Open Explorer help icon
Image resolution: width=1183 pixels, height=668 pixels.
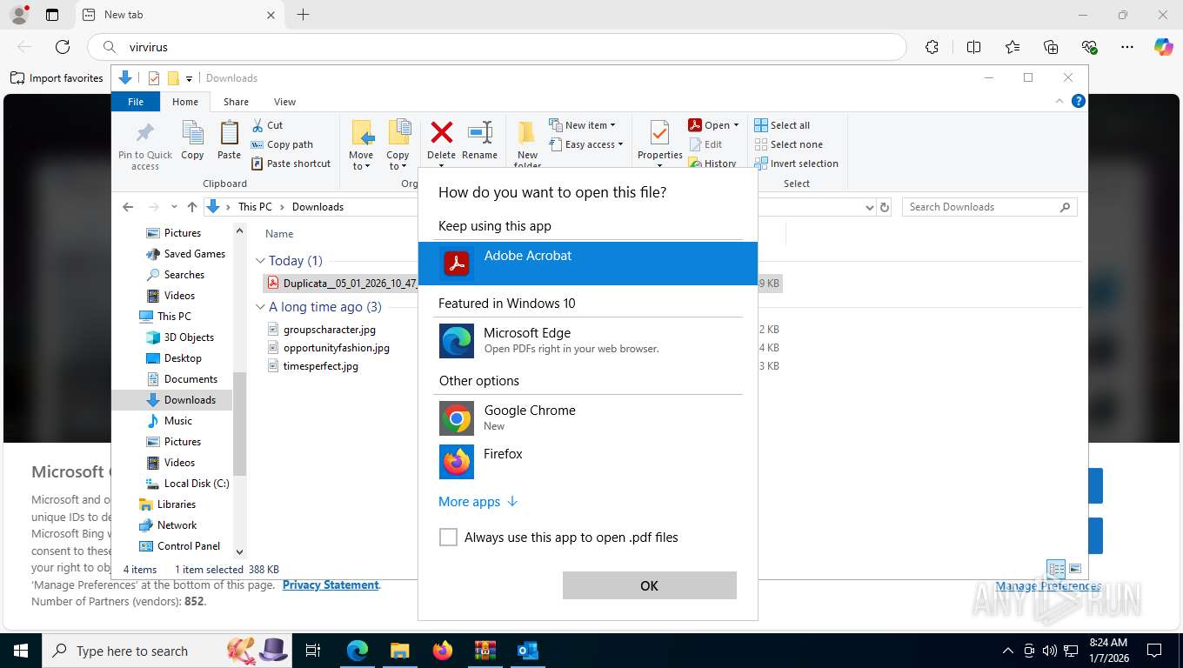pos(1079,101)
